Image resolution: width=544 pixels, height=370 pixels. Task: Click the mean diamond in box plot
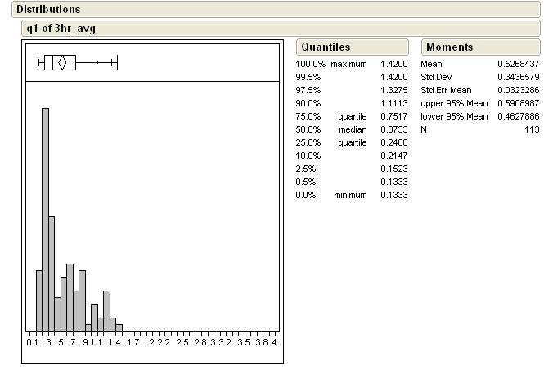pos(61,62)
